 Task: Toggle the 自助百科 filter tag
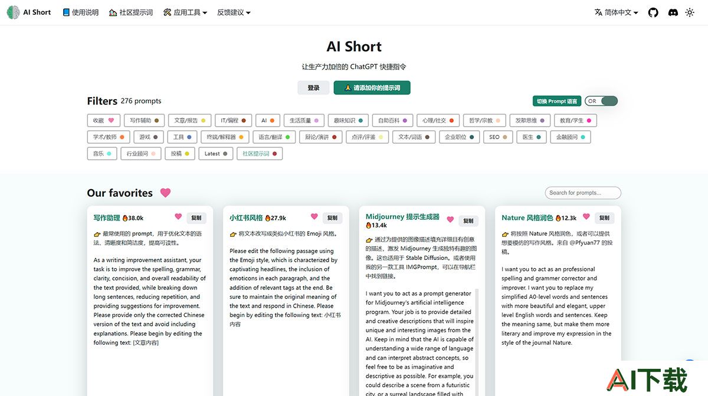[x=393, y=120]
